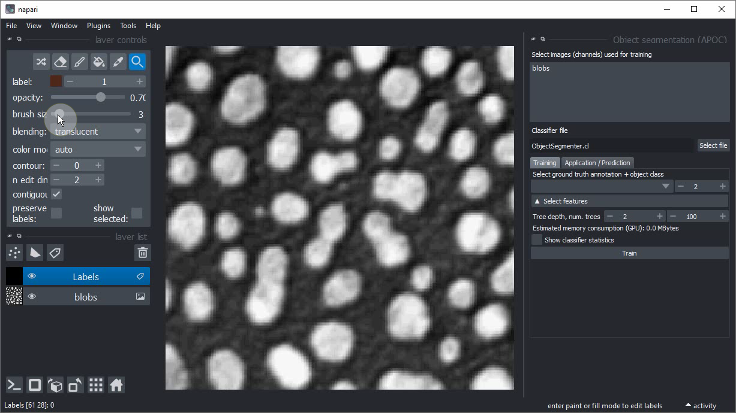Reset view with the home icon

coord(116,385)
